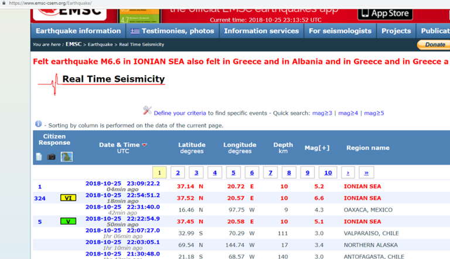Jump to last page with » button
Image resolution: width=450 pixels, height=259 pixels.
pos(366,172)
